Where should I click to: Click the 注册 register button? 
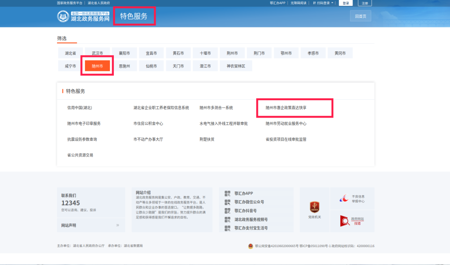365,3
